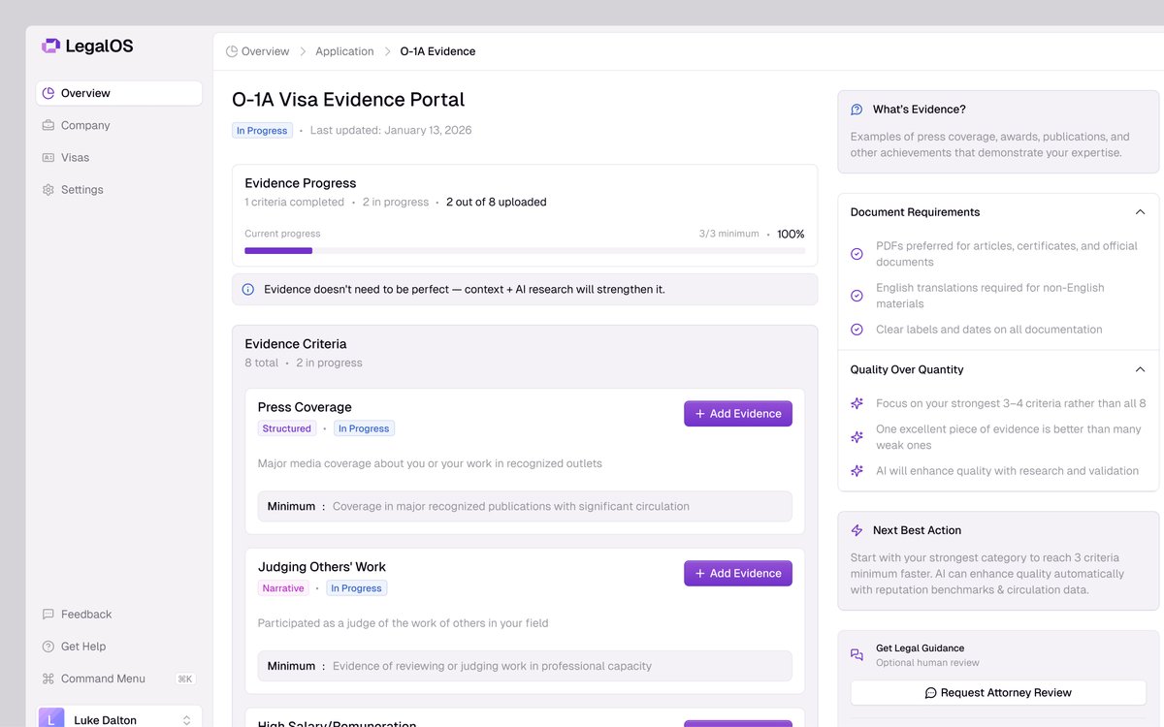Click the Press Coverage criterion title
Viewport: 1164px width, 727px height.
pyautogui.click(x=305, y=407)
